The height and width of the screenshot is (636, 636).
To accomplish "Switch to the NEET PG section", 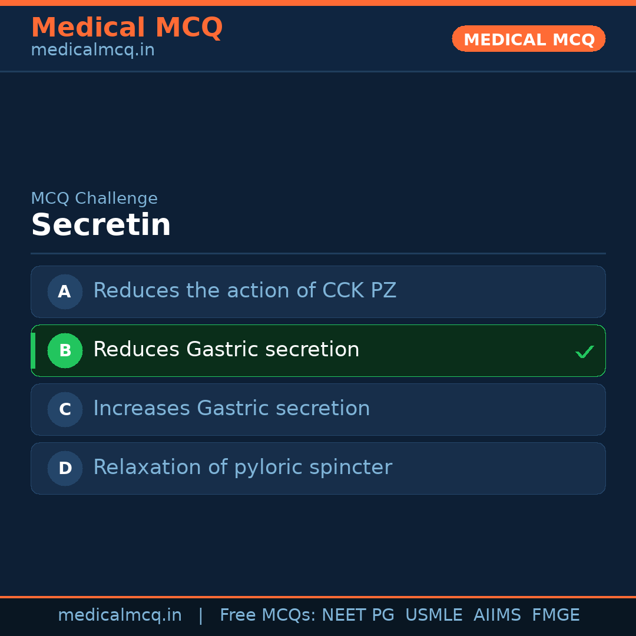I will (x=357, y=615).
